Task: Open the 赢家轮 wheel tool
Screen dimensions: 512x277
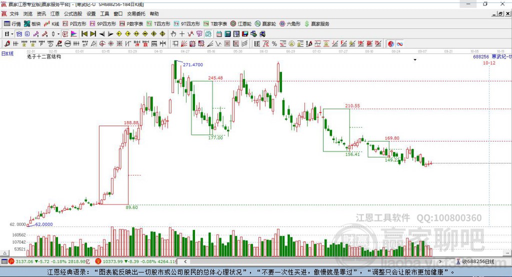Action: click(x=265, y=24)
